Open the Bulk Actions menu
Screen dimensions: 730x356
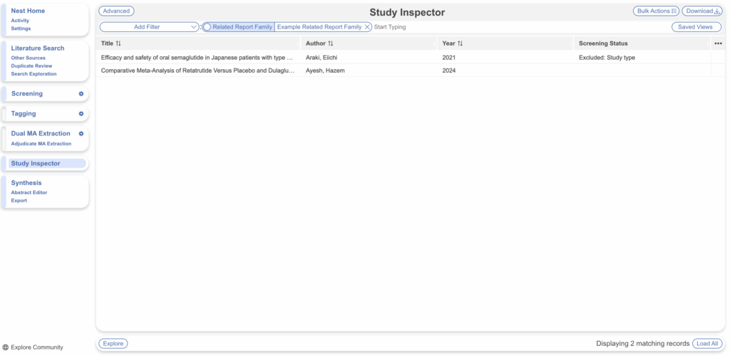655,11
